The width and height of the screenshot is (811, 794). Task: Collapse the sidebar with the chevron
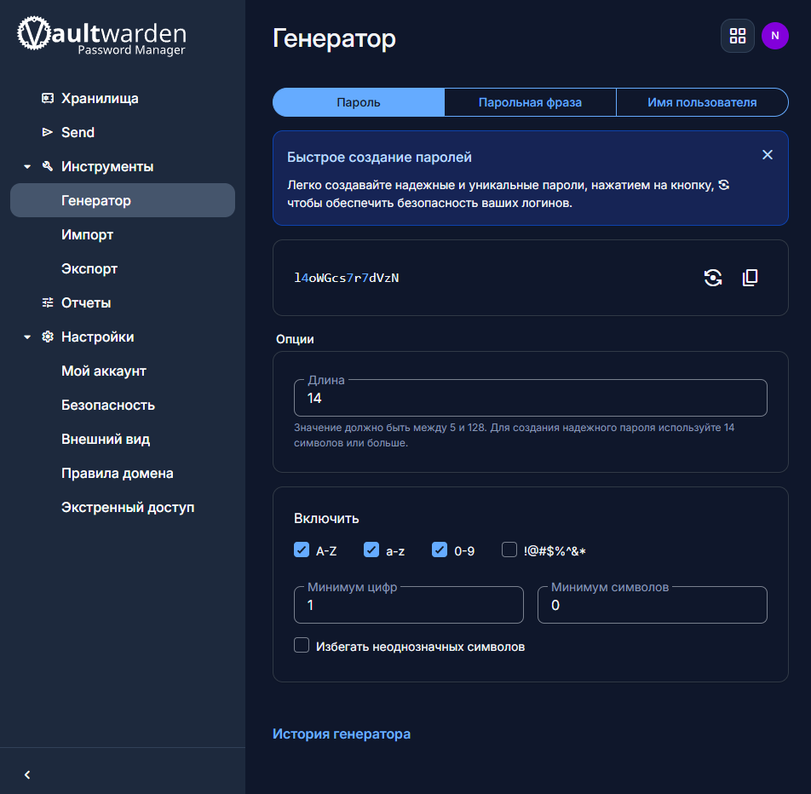click(x=27, y=774)
